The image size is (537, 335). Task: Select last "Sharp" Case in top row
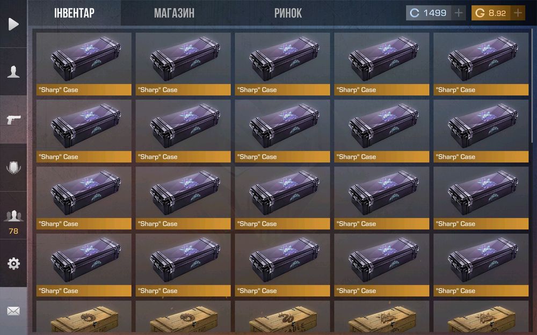click(481, 64)
